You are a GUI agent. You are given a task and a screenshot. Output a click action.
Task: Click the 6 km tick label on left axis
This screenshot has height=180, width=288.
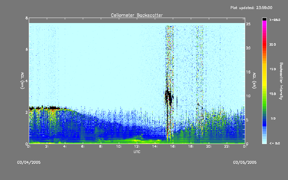tap(27, 49)
